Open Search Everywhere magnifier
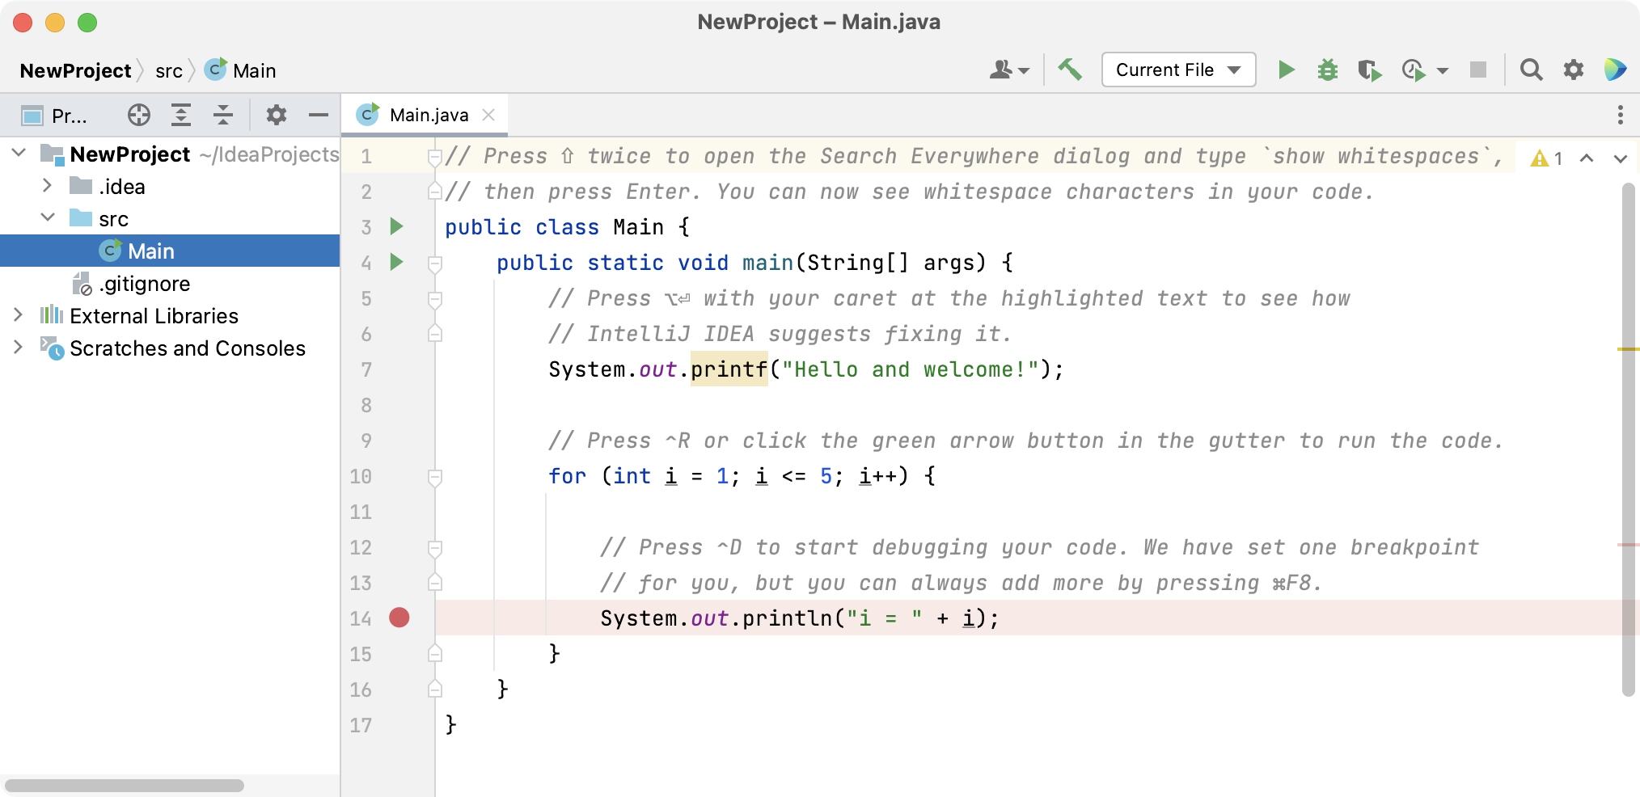 (x=1531, y=70)
